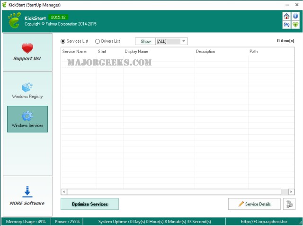Open the Windows Registry section

click(27, 91)
